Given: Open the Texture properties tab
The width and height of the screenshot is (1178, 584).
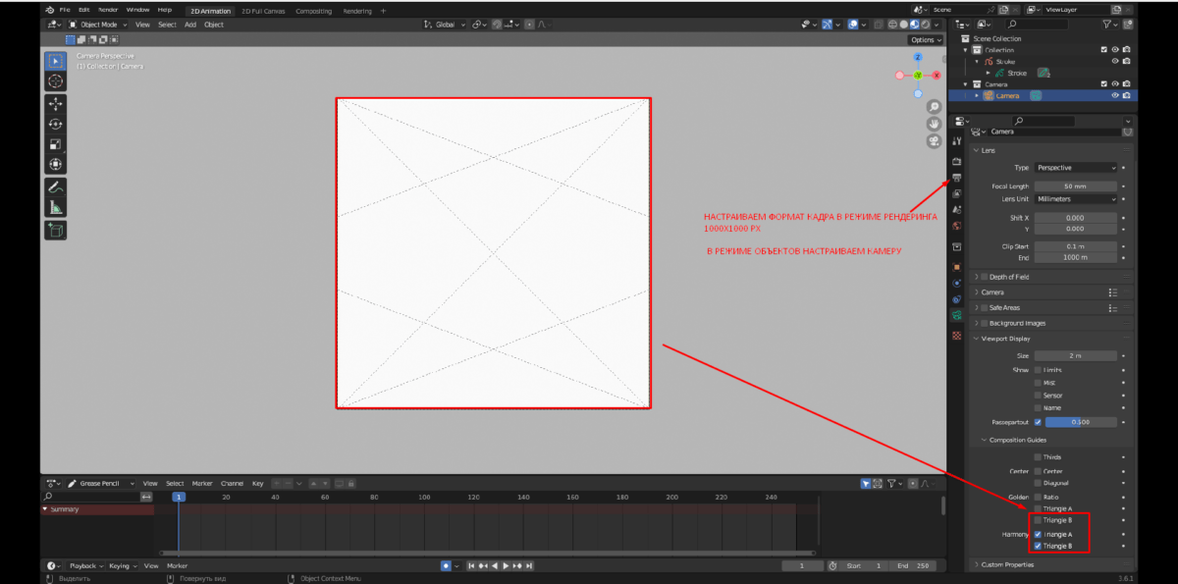Looking at the screenshot, I should click(957, 335).
